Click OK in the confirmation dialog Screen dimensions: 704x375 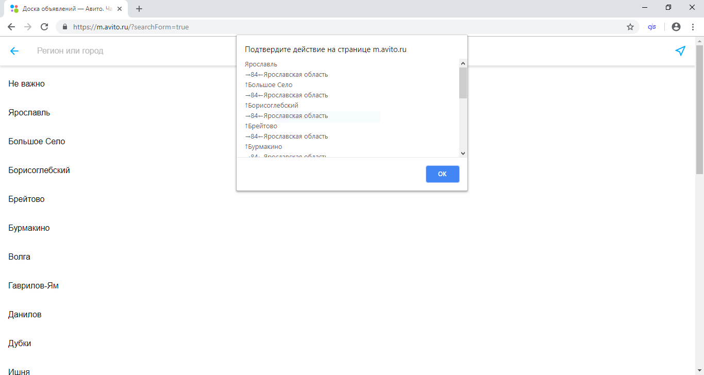(x=442, y=174)
